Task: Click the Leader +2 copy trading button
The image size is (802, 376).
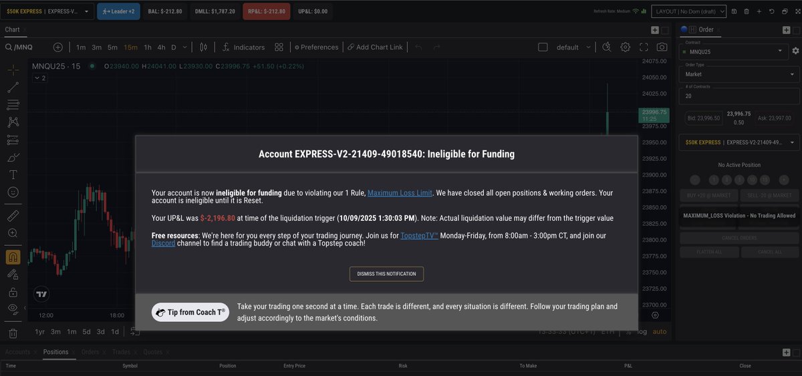Action: tap(118, 11)
